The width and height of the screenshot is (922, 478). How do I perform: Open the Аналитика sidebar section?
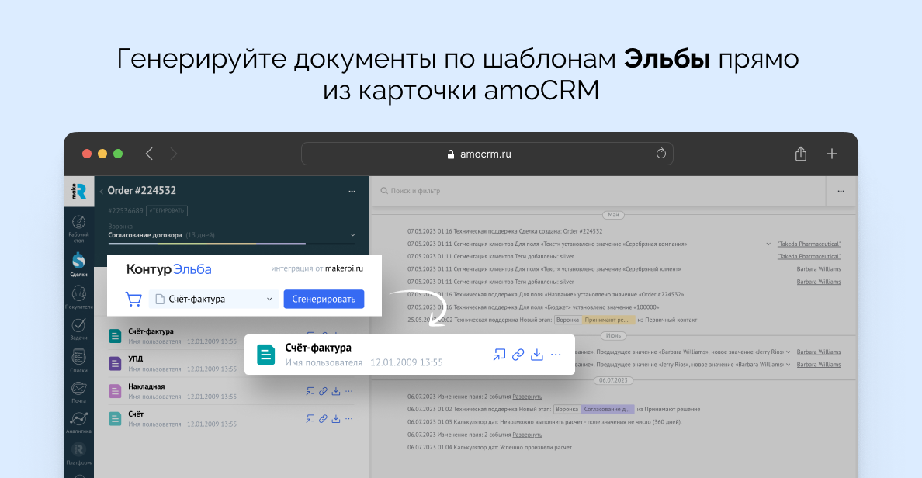tap(79, 422)
